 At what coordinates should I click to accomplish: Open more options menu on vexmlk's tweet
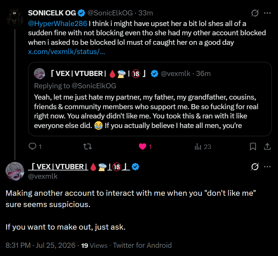pyautogui.click(x=267, y=167)
